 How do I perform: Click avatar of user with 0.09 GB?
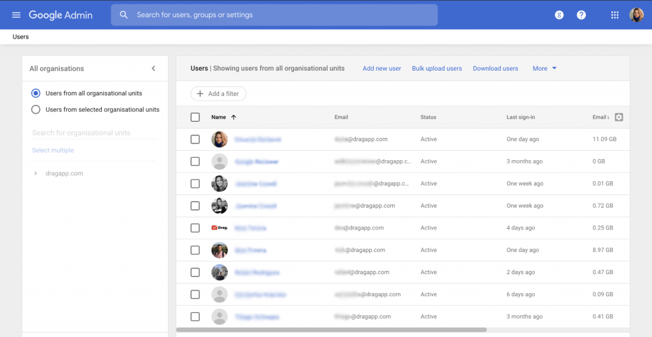(220, 294)
